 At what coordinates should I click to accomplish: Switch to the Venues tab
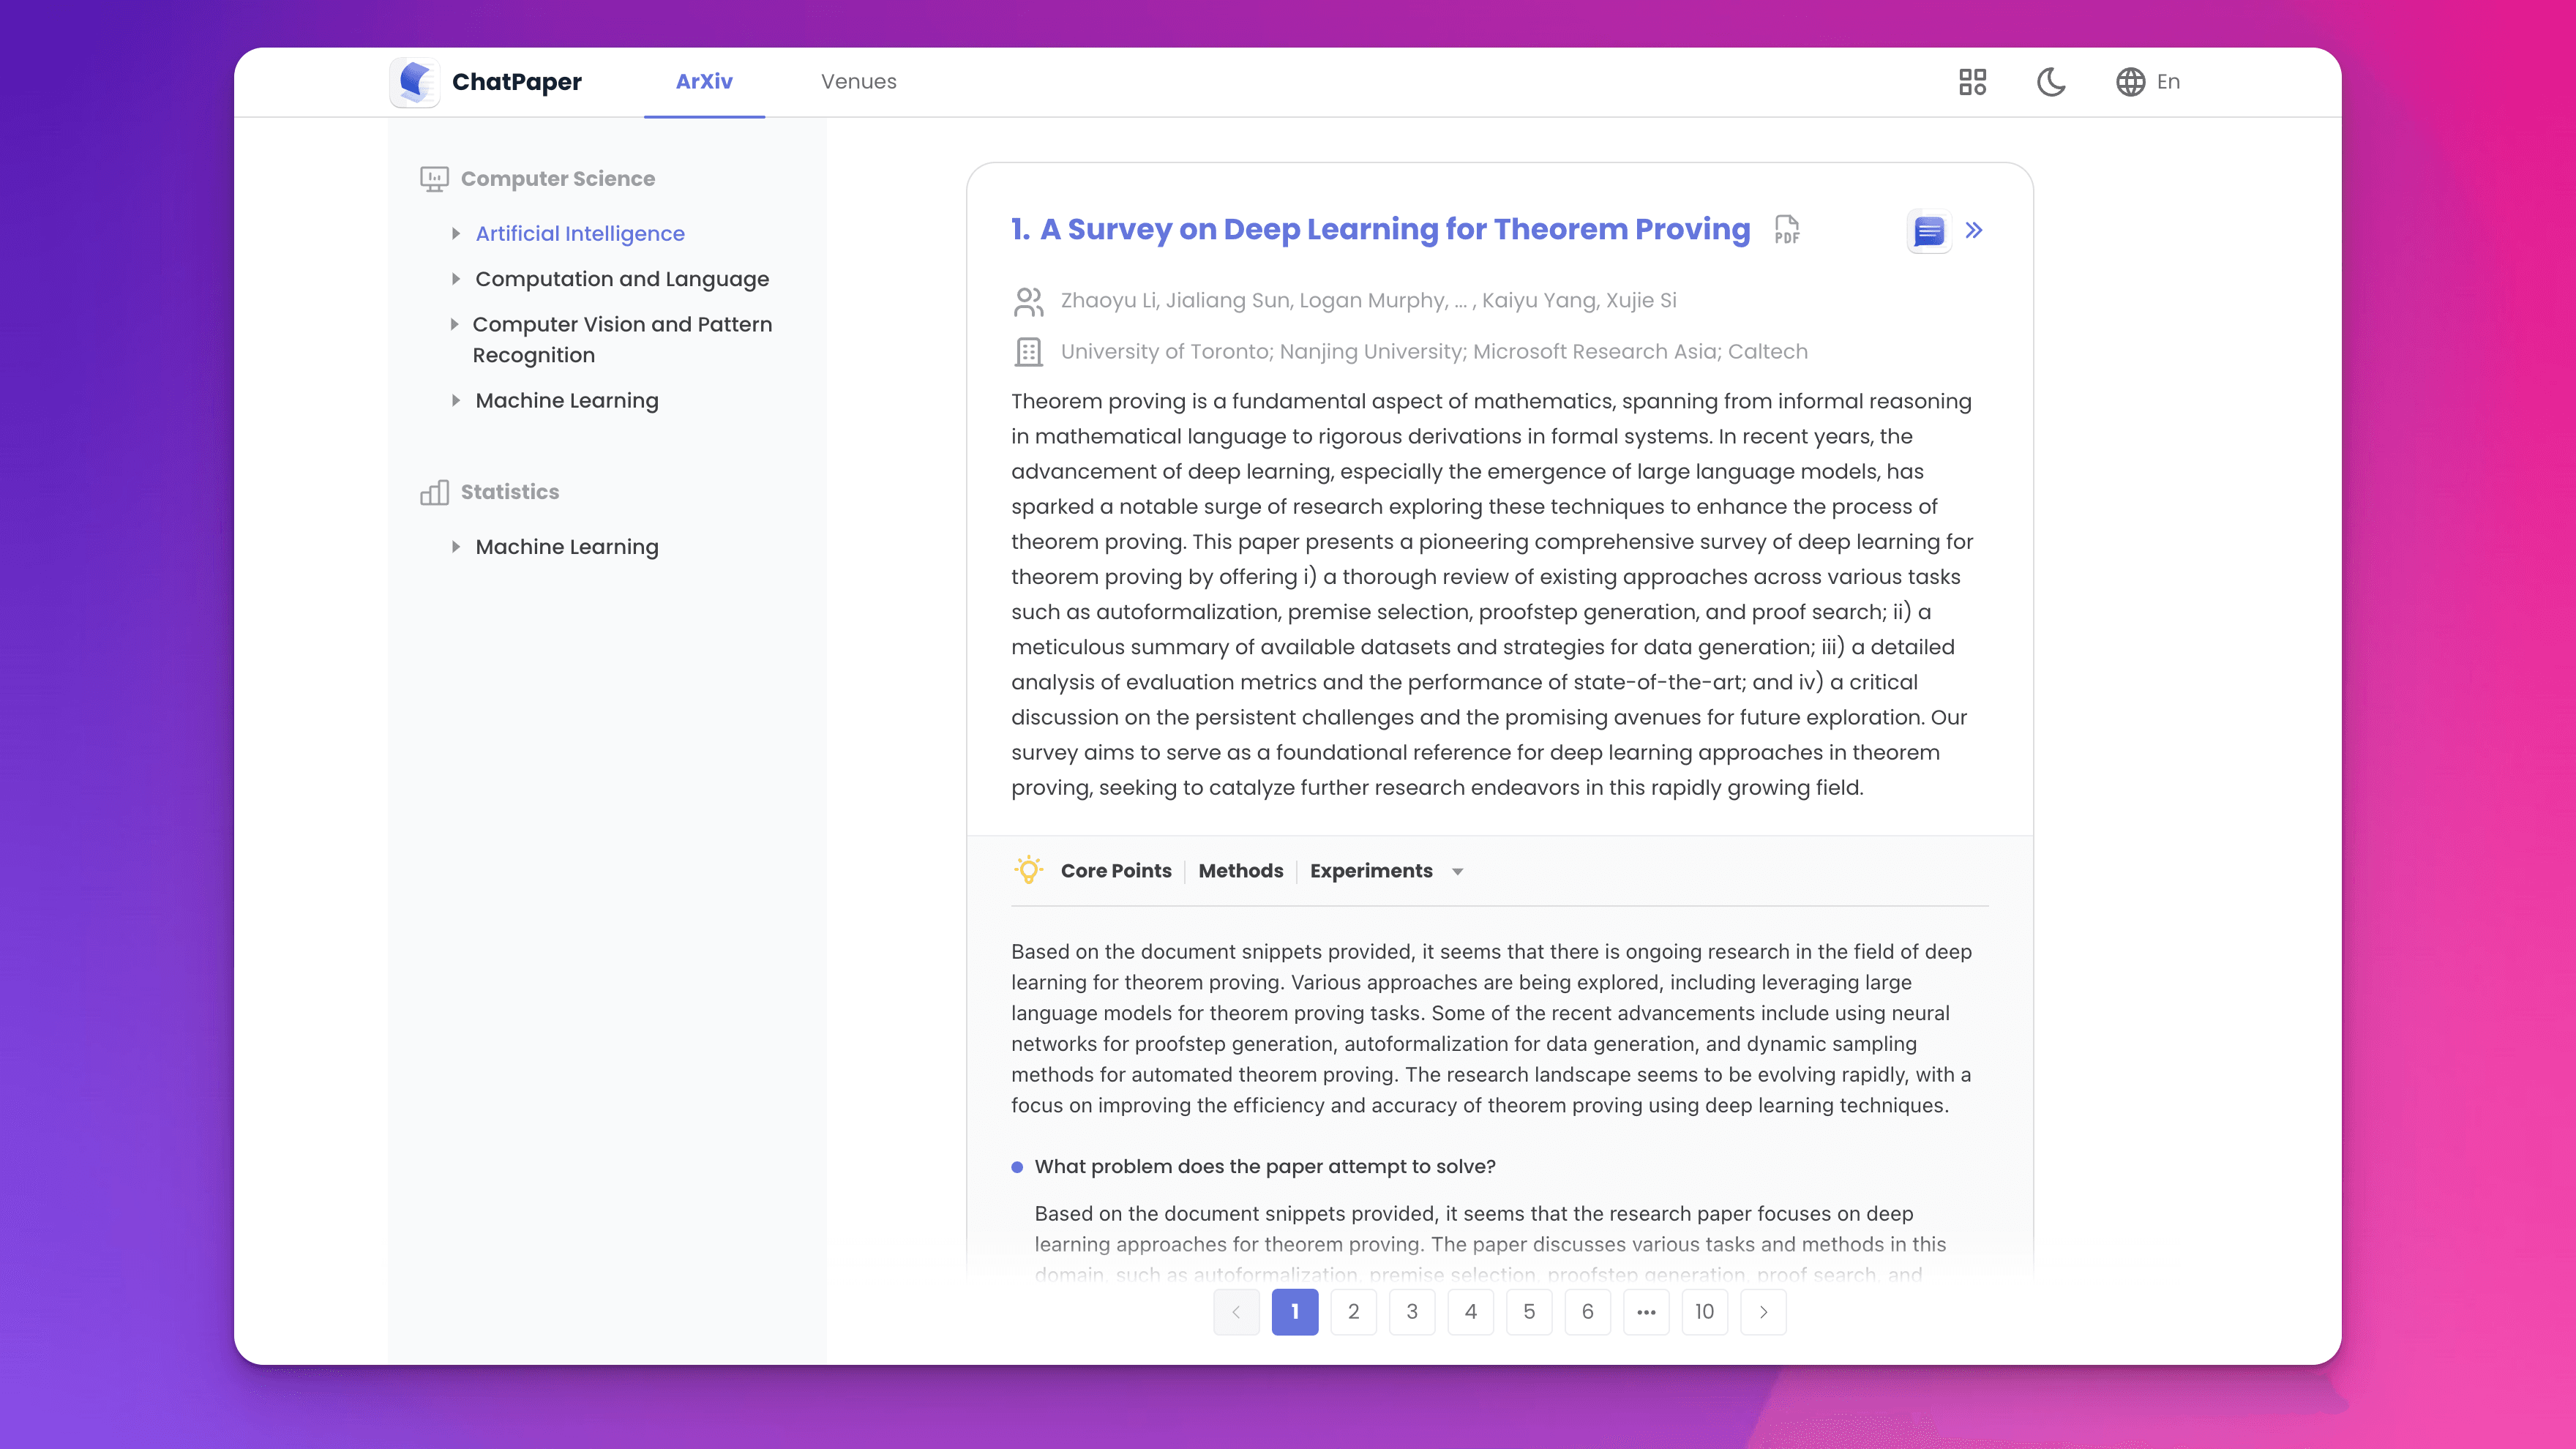click(x=858, y=82)
